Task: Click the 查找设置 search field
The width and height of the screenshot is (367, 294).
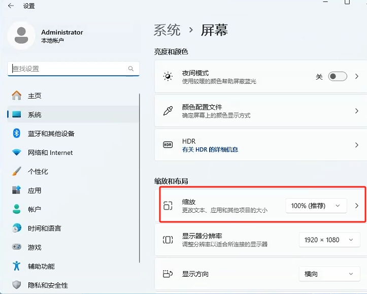Action: (x=74, y=69)
